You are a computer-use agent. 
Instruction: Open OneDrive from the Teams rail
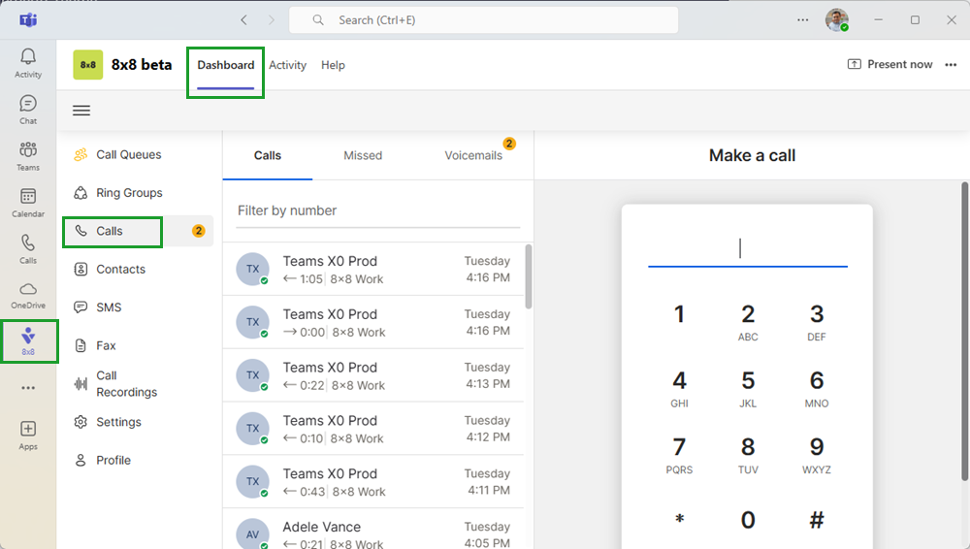point(28,294)
